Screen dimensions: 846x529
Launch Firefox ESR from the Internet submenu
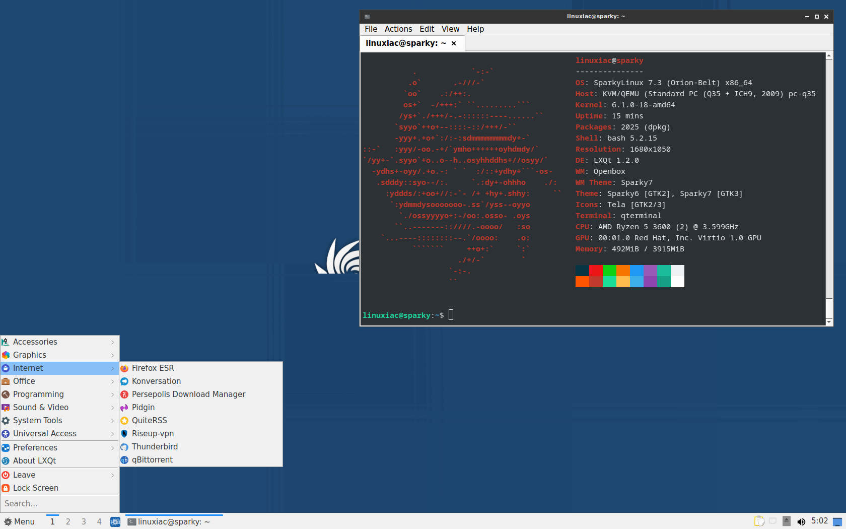pyautogui.click(x=201, y=368)
